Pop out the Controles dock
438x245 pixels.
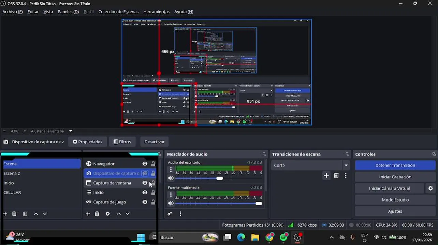pyautogui.click(x=434, y=154)
